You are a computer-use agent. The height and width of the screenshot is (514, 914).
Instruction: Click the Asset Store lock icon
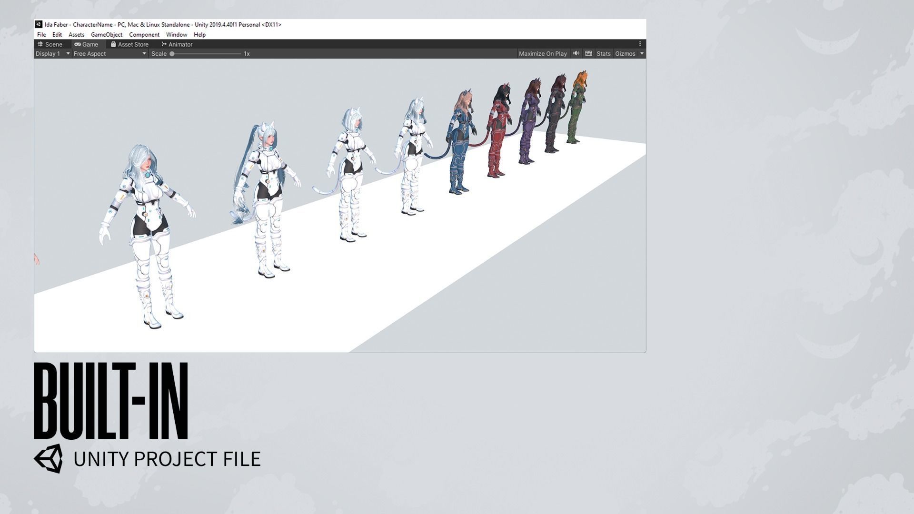(x=113, y=44)
